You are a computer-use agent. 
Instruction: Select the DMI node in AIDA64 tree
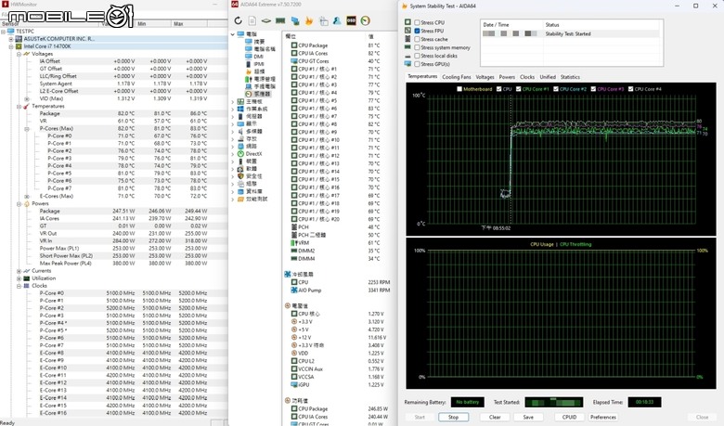click(254, 57)
